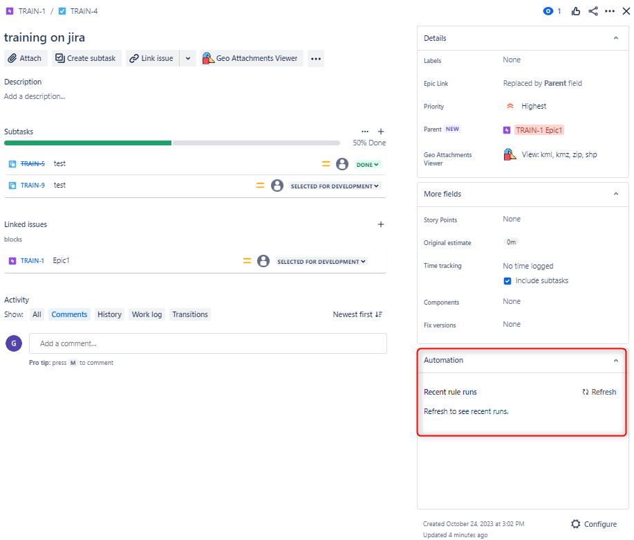Click the subtasks progress bar
Image resolution: width=634 pixels, height=540 pixels.
coord(172,143)
